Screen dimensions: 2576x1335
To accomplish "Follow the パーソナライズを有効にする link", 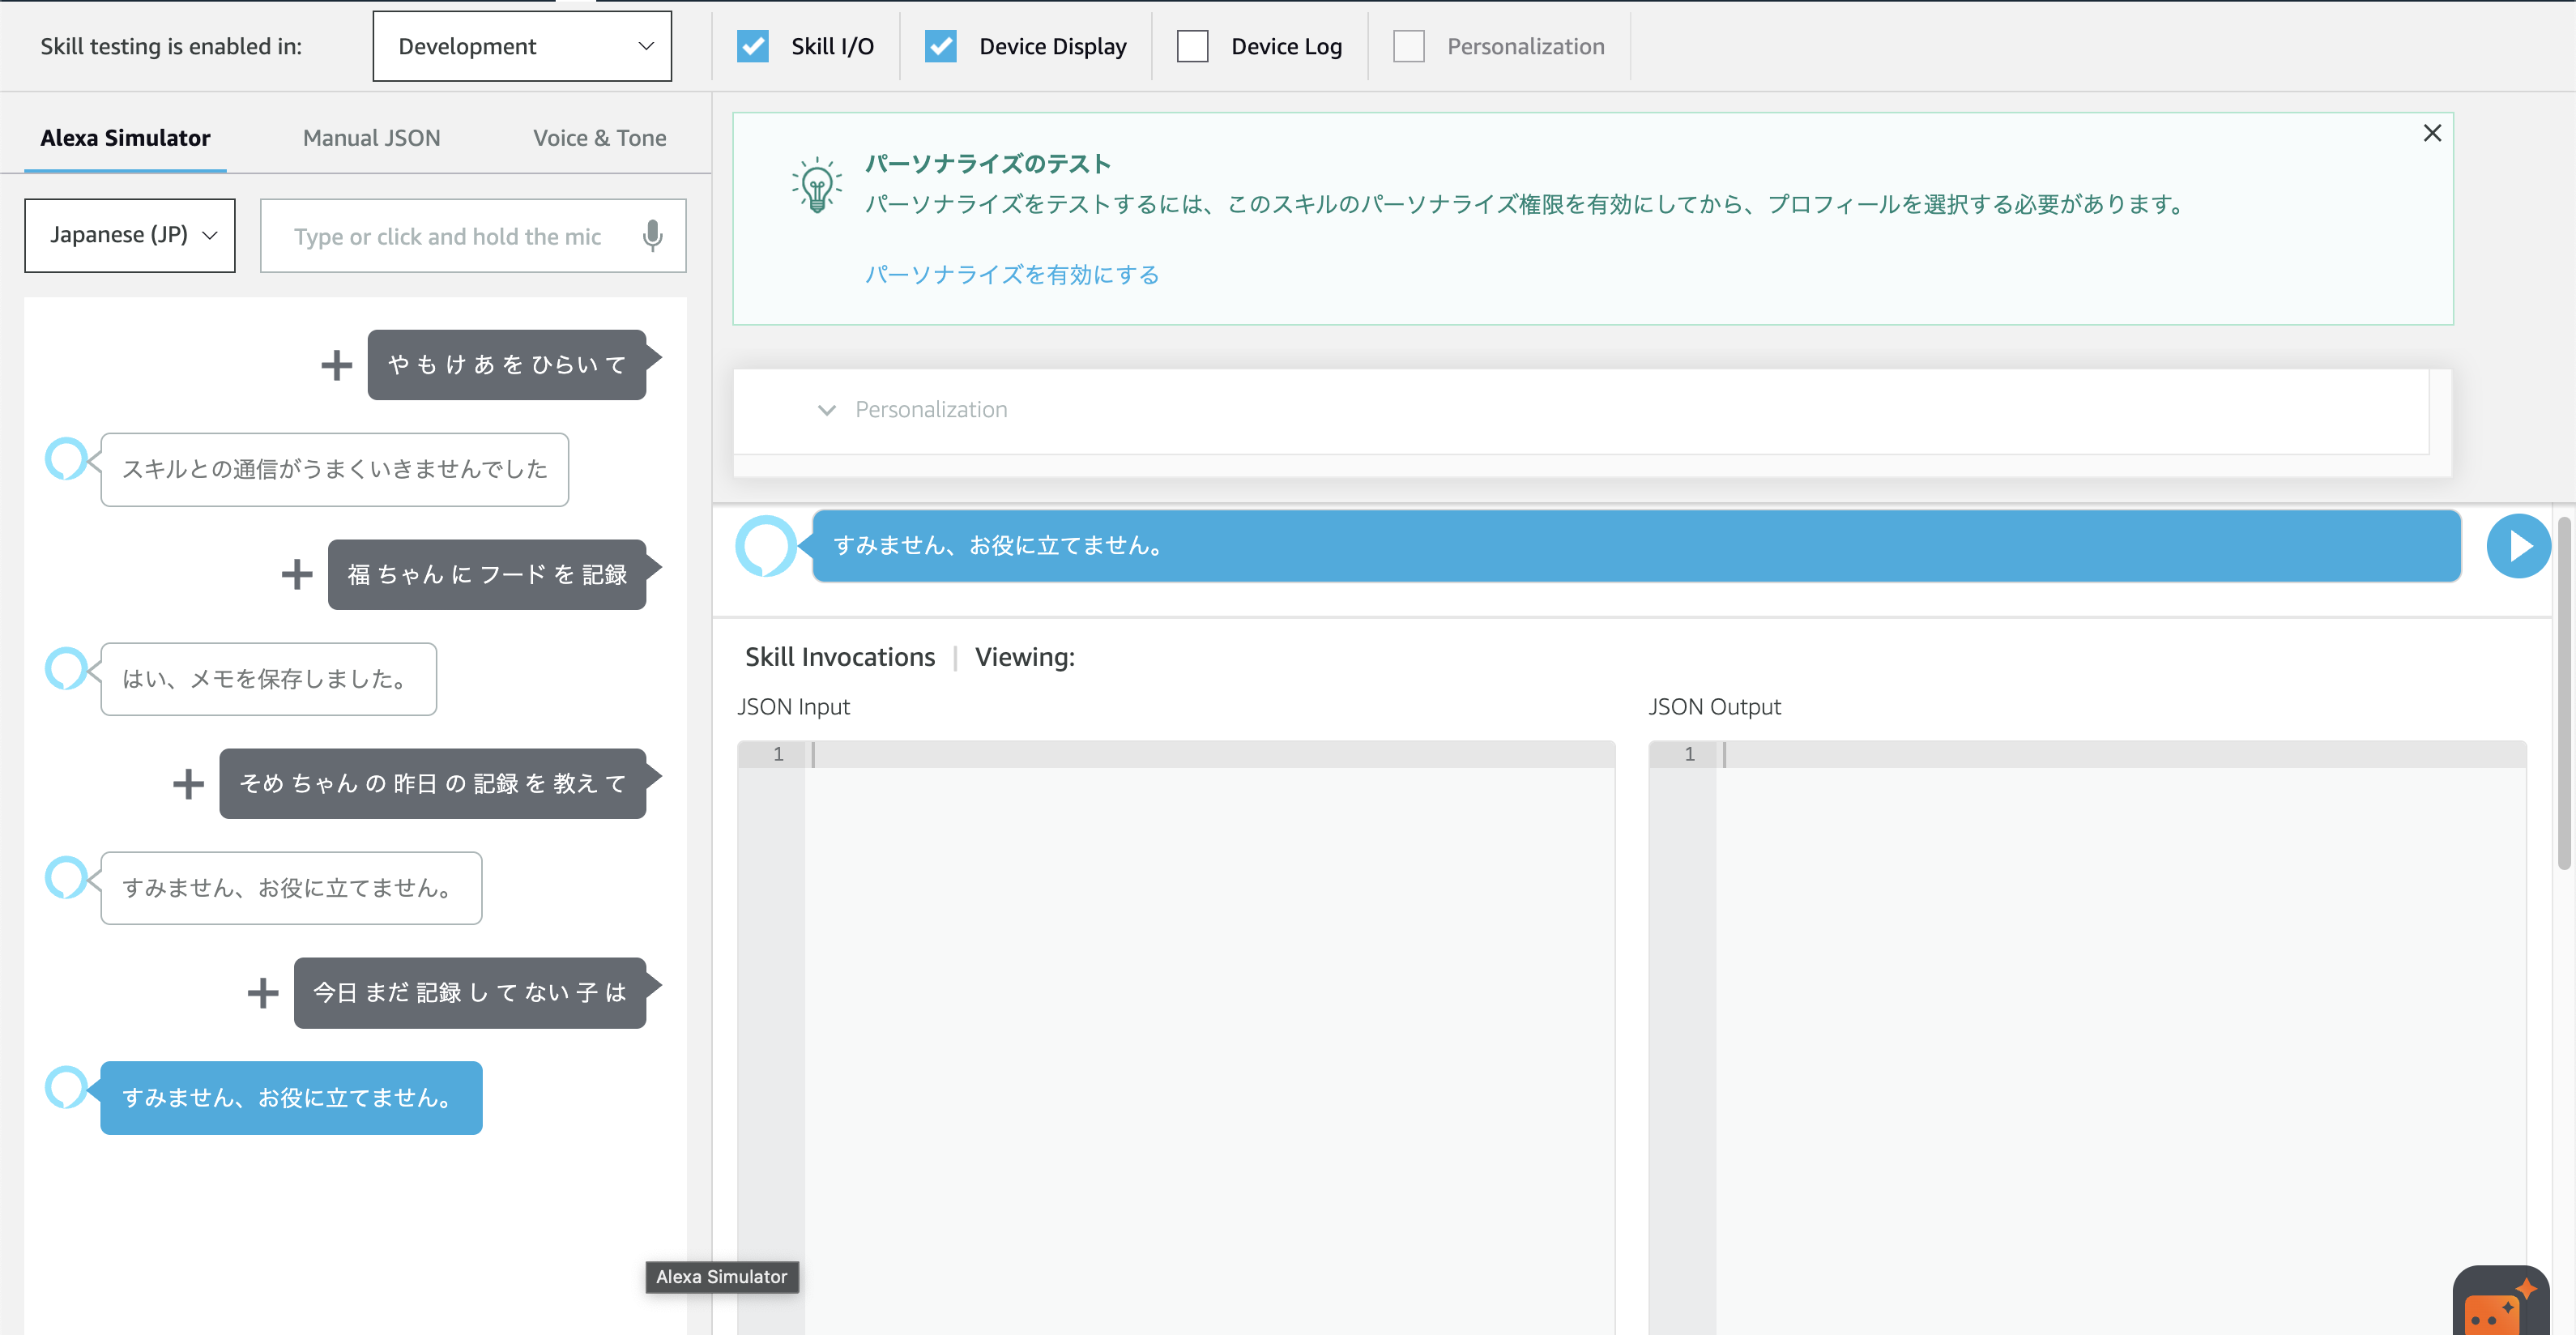I will (1011, 274).
